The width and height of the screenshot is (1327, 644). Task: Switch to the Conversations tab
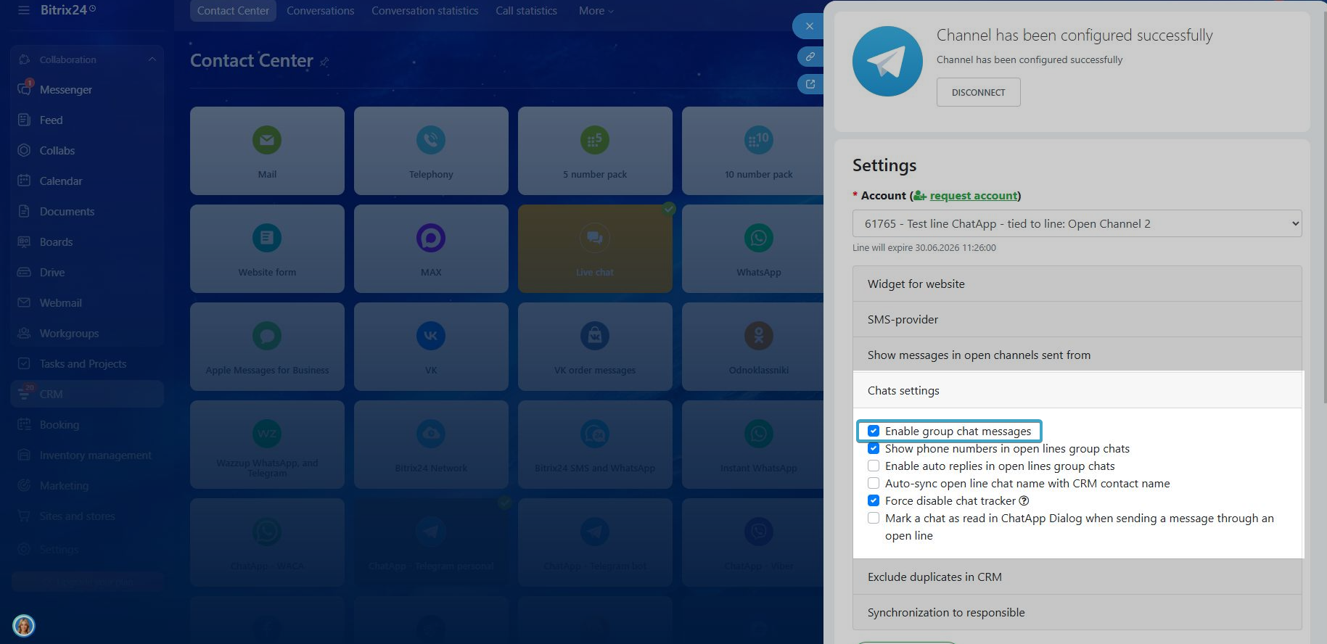point(320,11)
